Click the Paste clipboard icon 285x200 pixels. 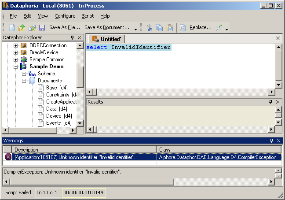pos(170,28)
